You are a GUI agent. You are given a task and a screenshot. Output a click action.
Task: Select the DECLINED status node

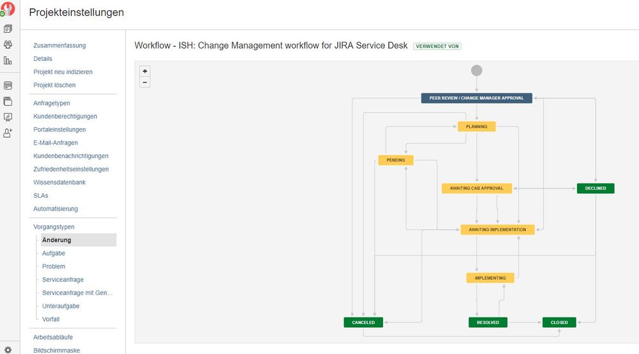tap(596, 188)
